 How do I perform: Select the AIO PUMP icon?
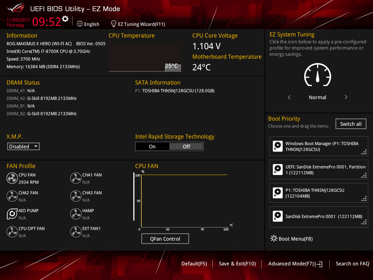[x=12, y=214]
